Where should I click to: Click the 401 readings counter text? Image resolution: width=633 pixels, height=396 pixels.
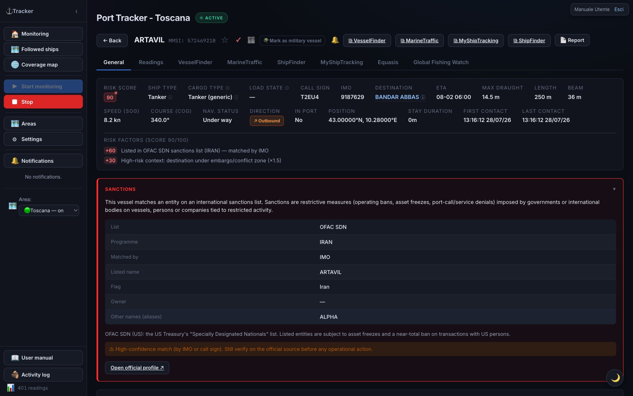tap(33, 388)
